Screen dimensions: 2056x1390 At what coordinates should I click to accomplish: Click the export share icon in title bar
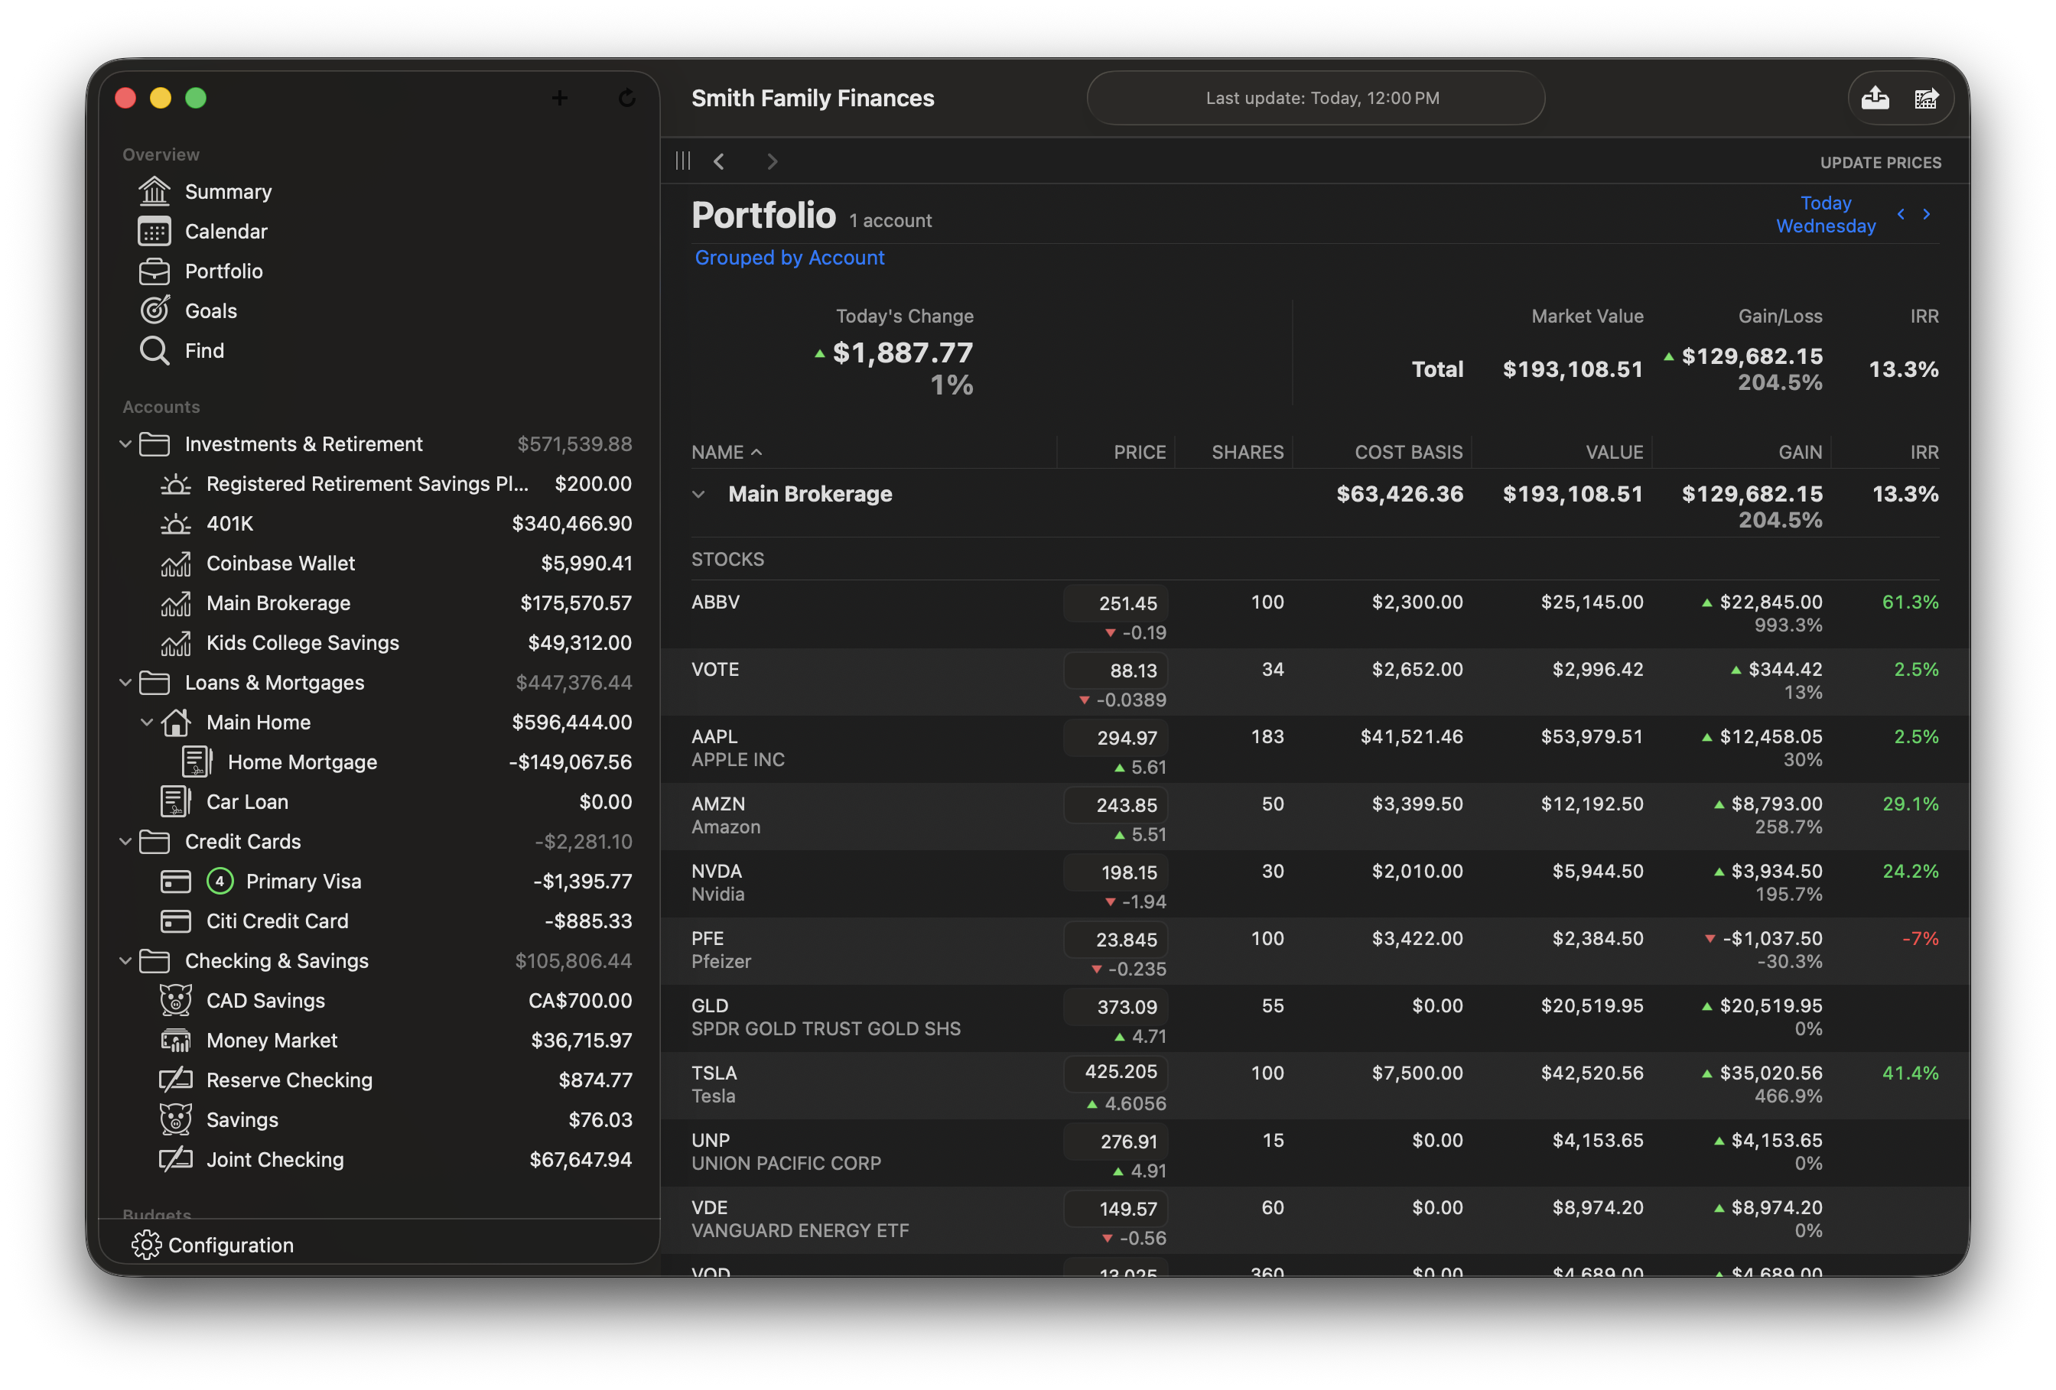(x=1875, y=98)
